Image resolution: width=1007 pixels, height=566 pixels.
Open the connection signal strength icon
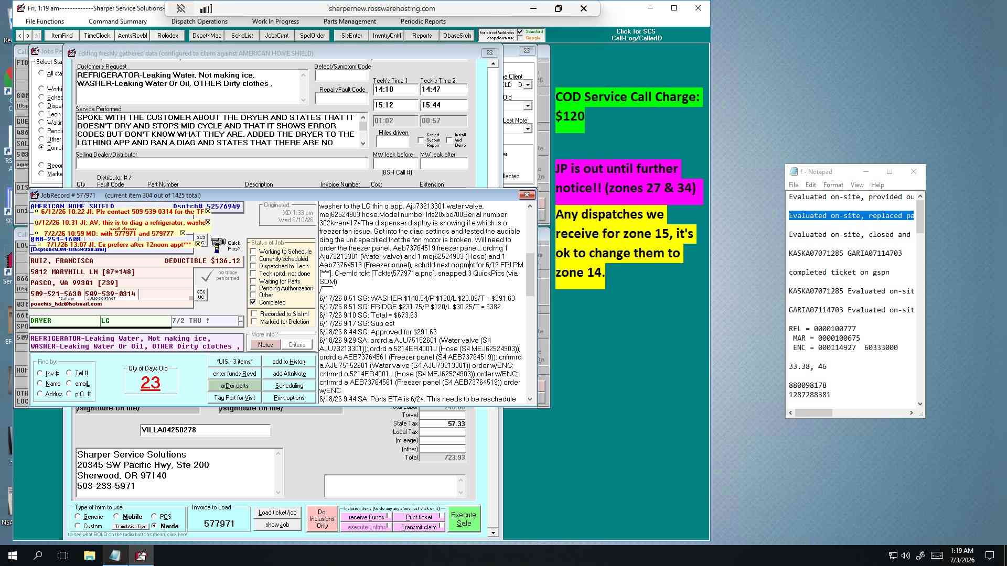coord(206,8)
